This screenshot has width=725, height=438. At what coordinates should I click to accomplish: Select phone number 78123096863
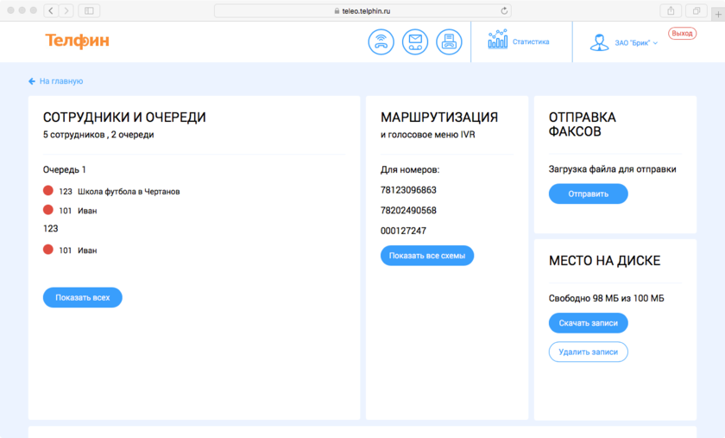408,190
